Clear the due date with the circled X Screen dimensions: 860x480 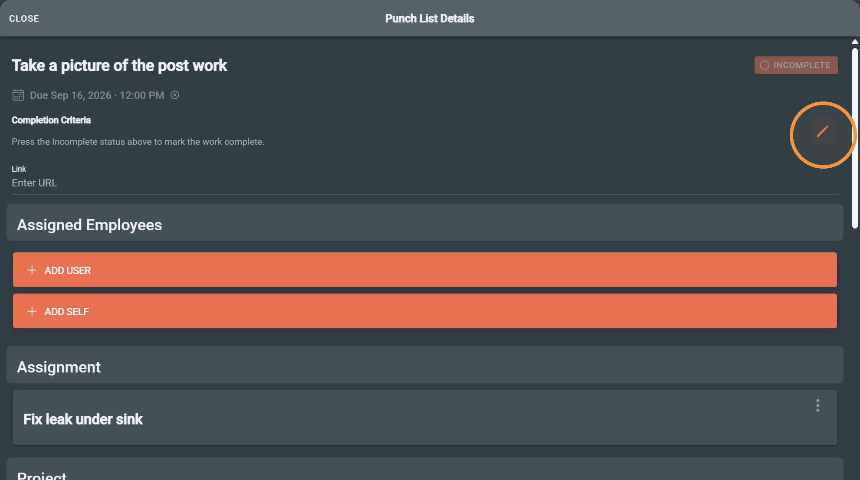point(175,95)
